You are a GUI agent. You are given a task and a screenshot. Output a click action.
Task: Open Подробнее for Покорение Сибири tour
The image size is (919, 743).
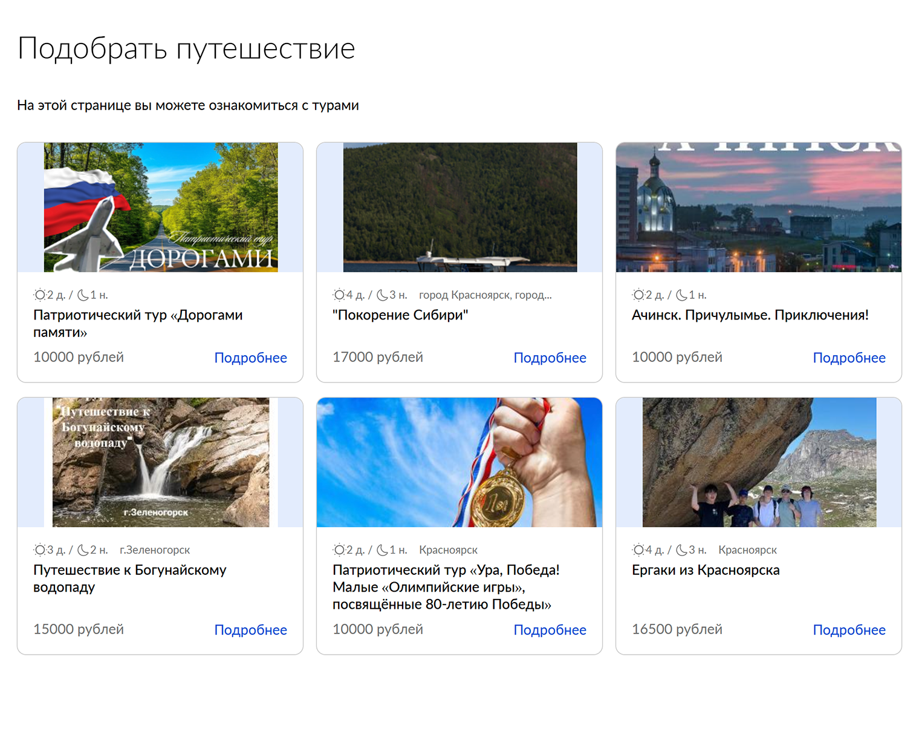tap(550, 358)
